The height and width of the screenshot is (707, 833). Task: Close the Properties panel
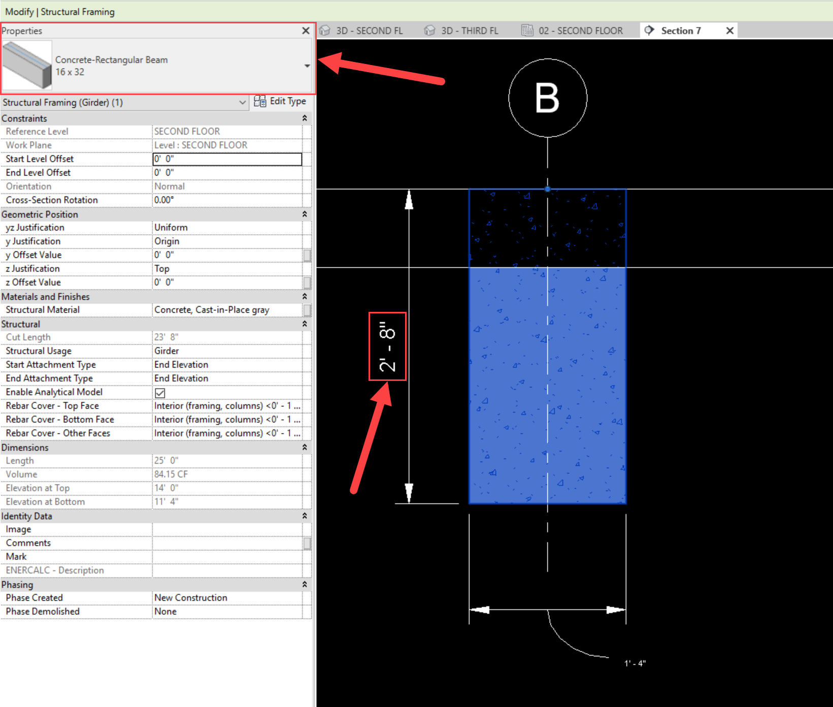(306, 31)
